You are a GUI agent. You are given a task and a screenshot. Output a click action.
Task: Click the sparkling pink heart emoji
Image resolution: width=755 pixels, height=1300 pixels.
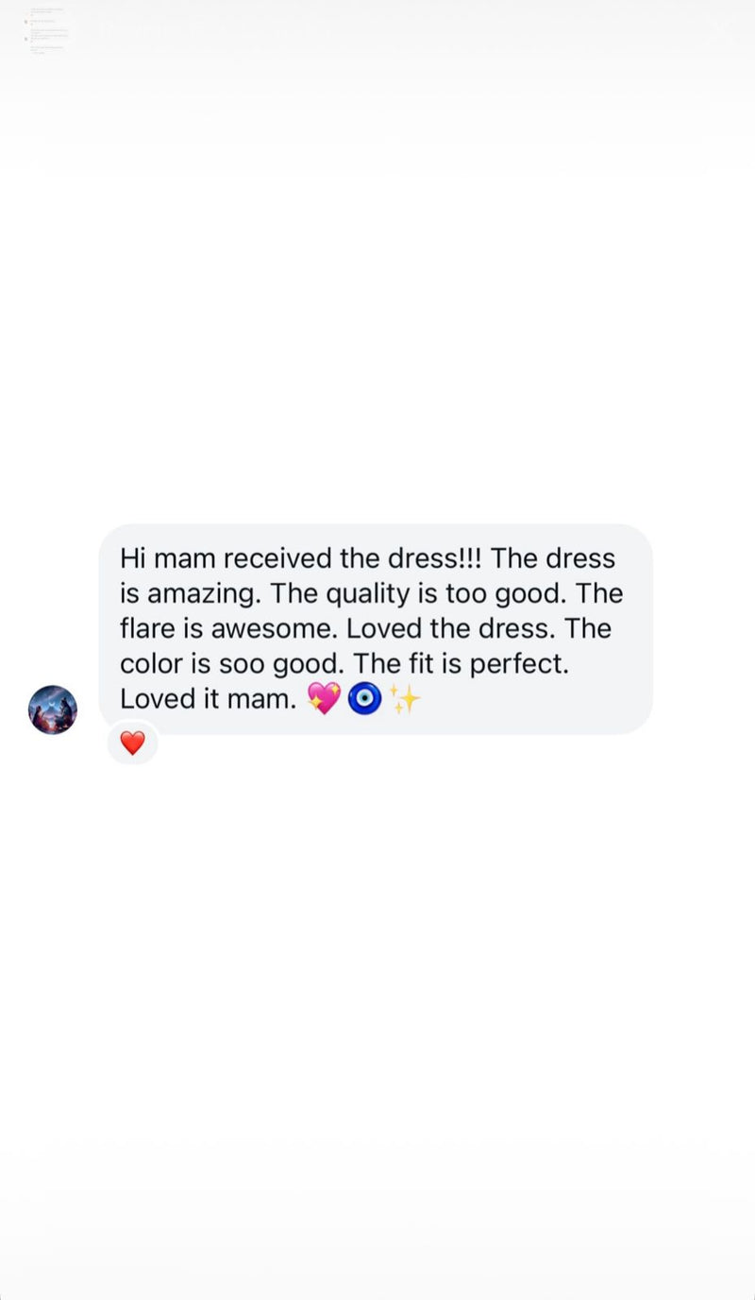324,699
